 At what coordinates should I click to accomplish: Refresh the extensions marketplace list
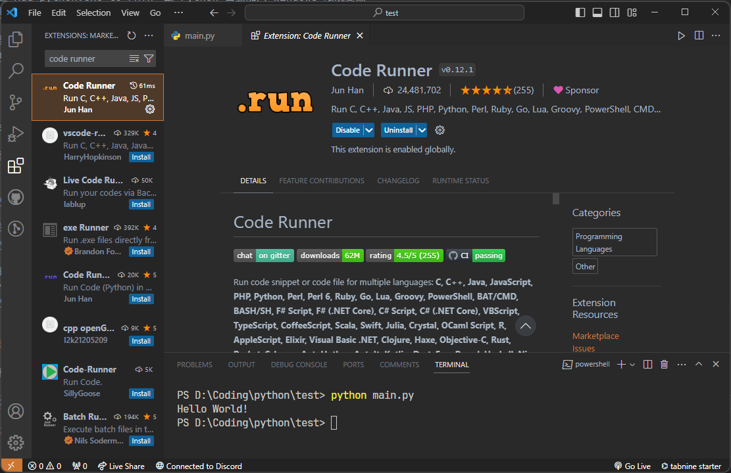(132, 35)
